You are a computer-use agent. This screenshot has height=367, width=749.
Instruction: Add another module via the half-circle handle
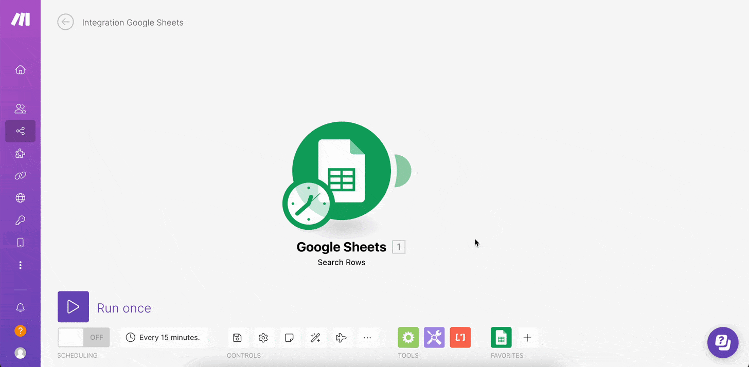pyautogui.click(x=403, y=171)
